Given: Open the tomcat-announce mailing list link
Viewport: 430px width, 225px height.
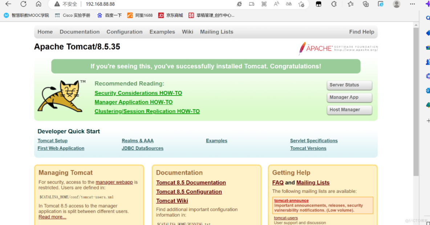Looking at the screenshot, I should pos(291,201).
